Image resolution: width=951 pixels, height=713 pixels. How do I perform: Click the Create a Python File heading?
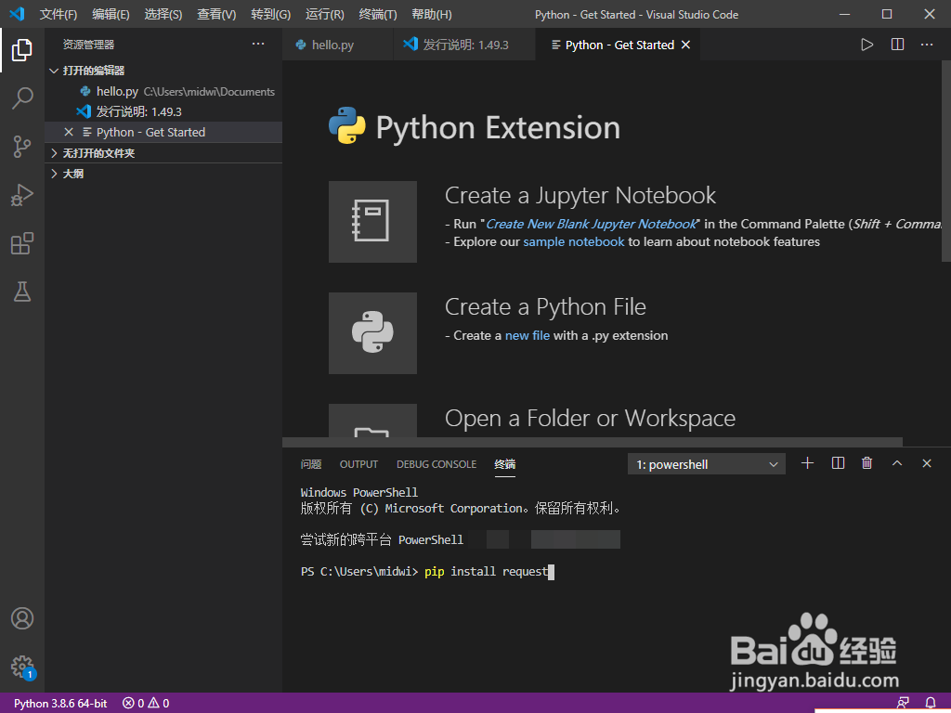click(x=545, y=306)
